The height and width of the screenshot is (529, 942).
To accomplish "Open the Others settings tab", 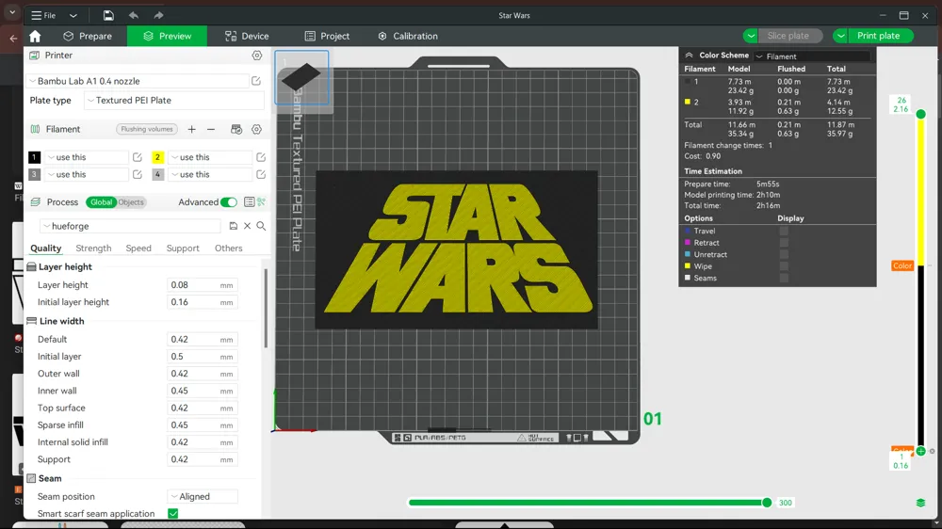I will coord(228,248).
